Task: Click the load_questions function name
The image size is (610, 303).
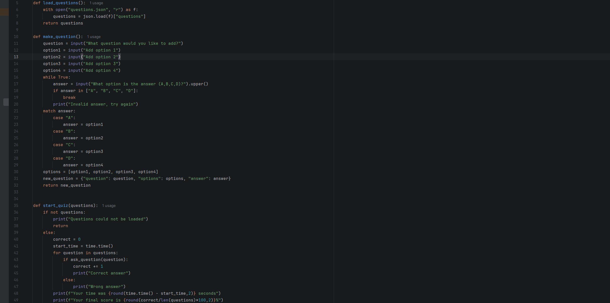Action: click(x=60, y=3)
